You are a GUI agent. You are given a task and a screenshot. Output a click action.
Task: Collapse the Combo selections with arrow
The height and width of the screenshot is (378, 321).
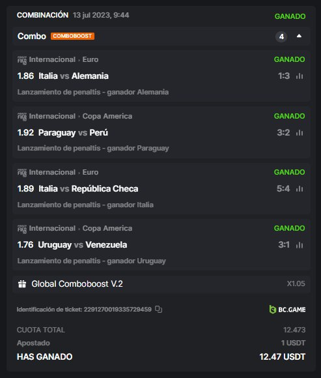(x=299, y=36)
